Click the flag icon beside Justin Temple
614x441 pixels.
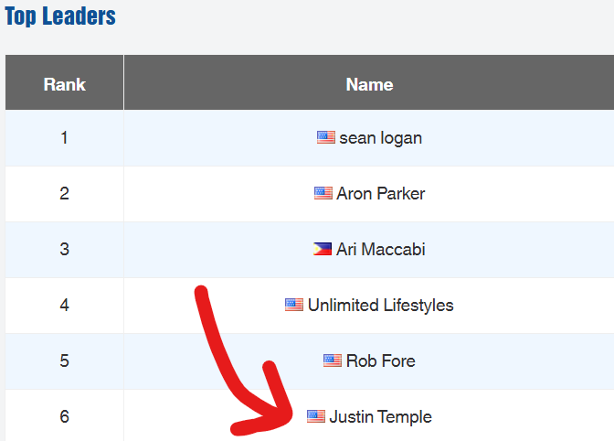click(x=315, y=416)
